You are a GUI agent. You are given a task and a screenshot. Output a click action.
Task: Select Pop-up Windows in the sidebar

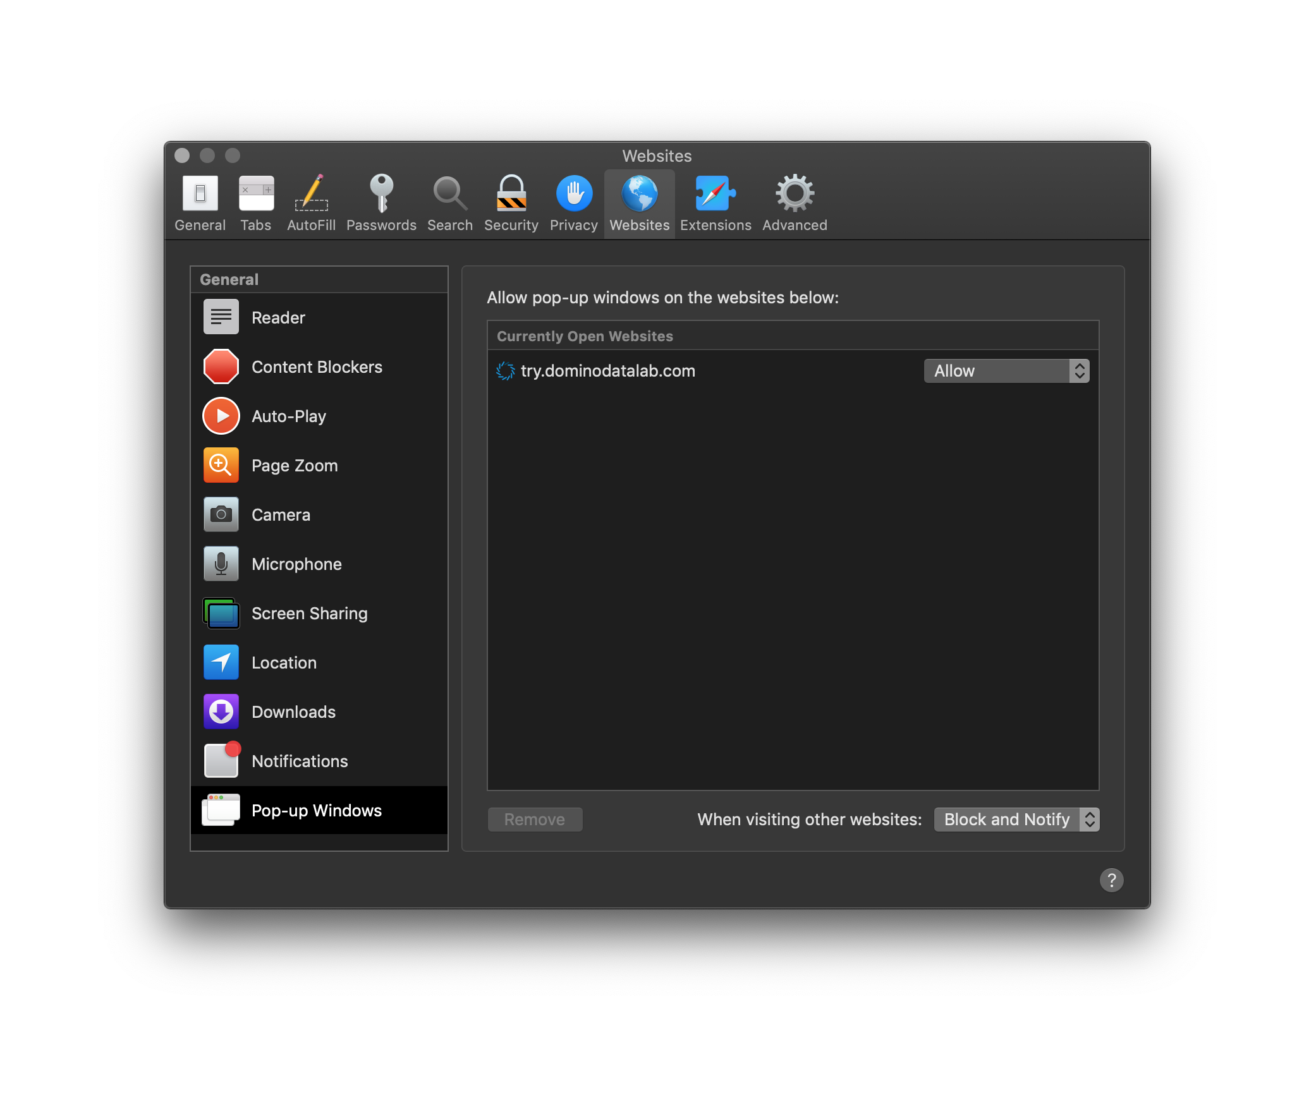(317, 810)
